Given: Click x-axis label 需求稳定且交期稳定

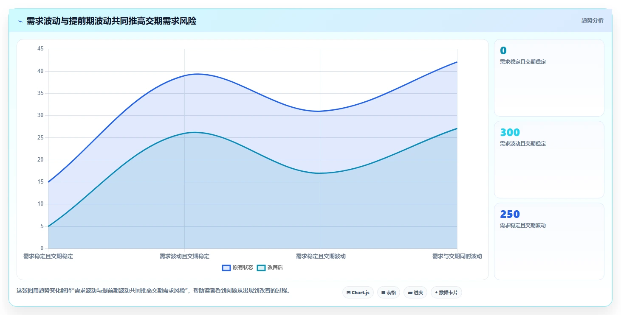Looking at the screenshot, I should coord(48,256).
